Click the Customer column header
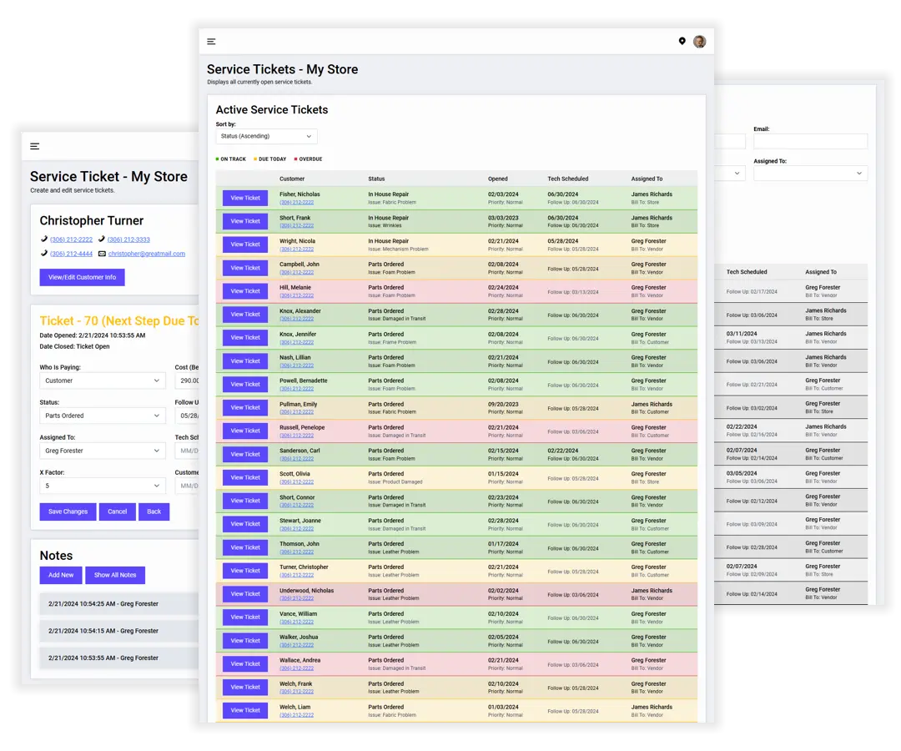 coord(292,179)
